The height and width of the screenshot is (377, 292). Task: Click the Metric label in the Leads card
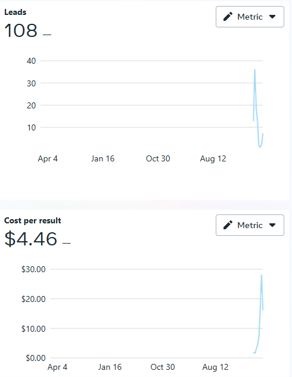point(250,17)
